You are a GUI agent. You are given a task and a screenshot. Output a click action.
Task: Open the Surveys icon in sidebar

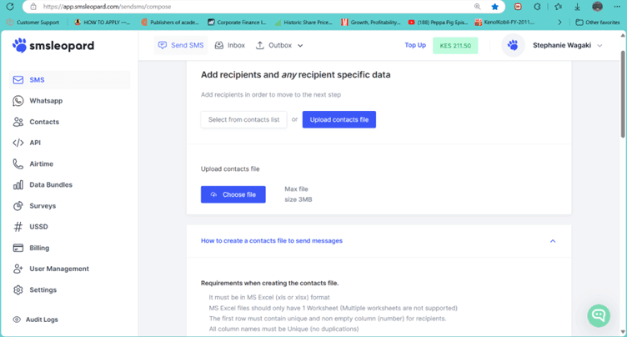(18, 206)
